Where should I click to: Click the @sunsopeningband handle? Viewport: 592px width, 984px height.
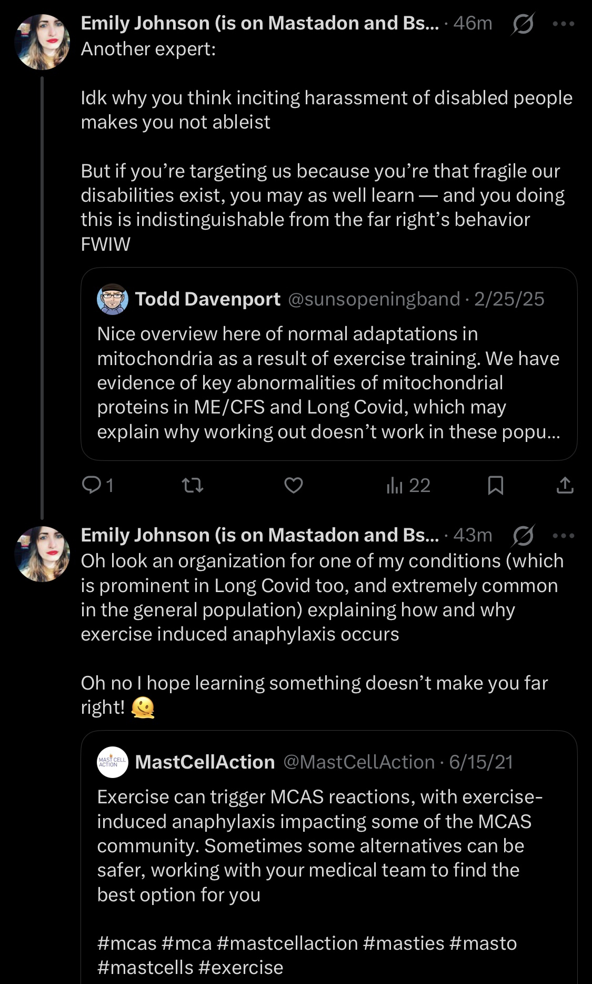click(374, 299)
